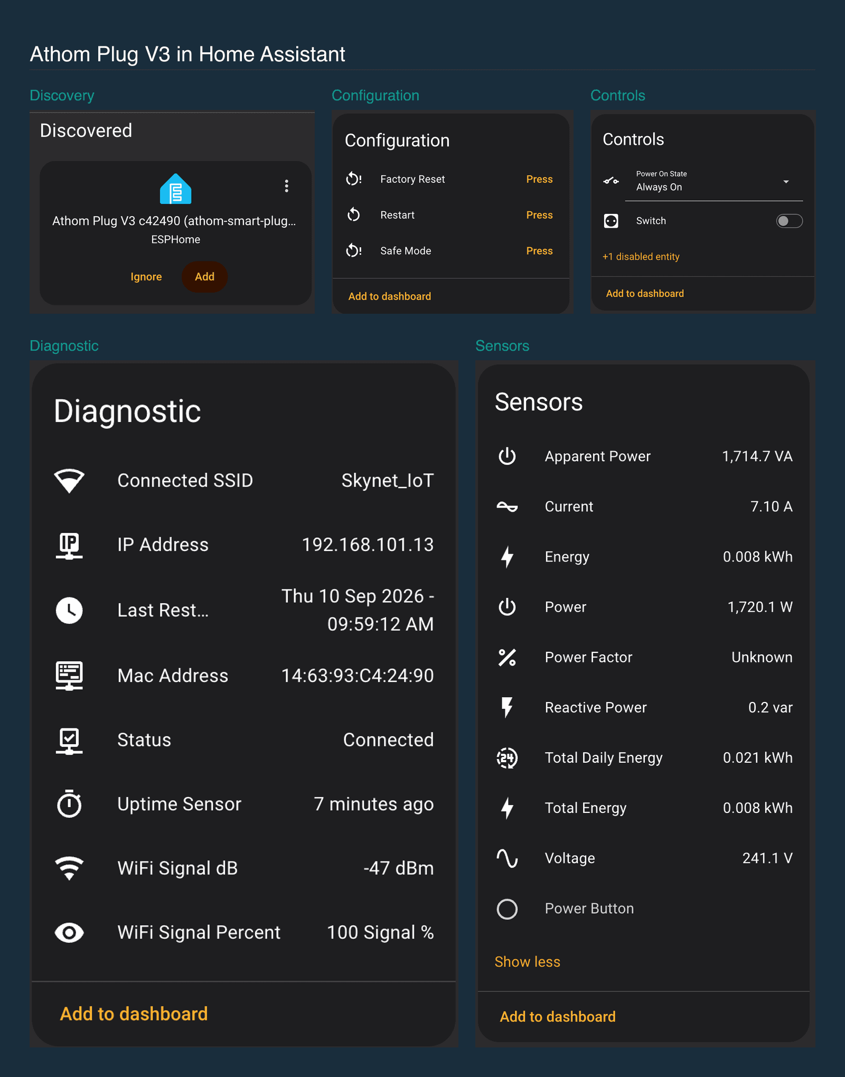Screen dimensions: 845x1077
Task: Click the Energy lightning bolt icon
Action: [x=507, y=557]
